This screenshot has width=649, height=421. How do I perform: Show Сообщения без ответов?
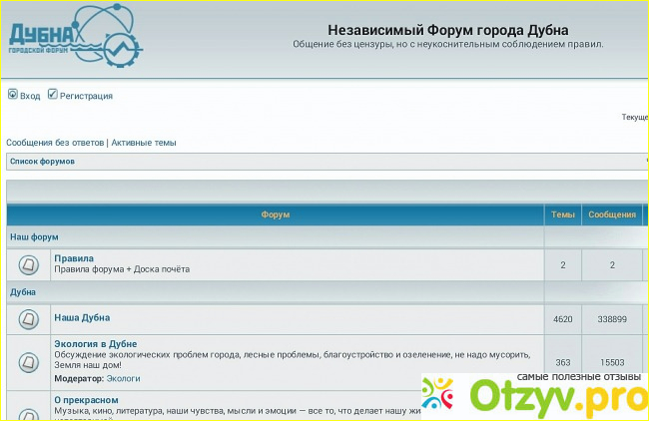(55, 143)
